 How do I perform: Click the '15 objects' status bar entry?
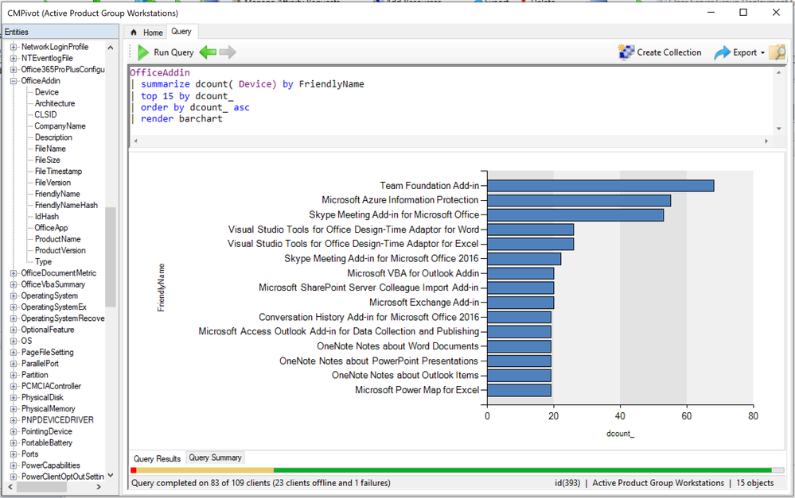pos(755,483)
